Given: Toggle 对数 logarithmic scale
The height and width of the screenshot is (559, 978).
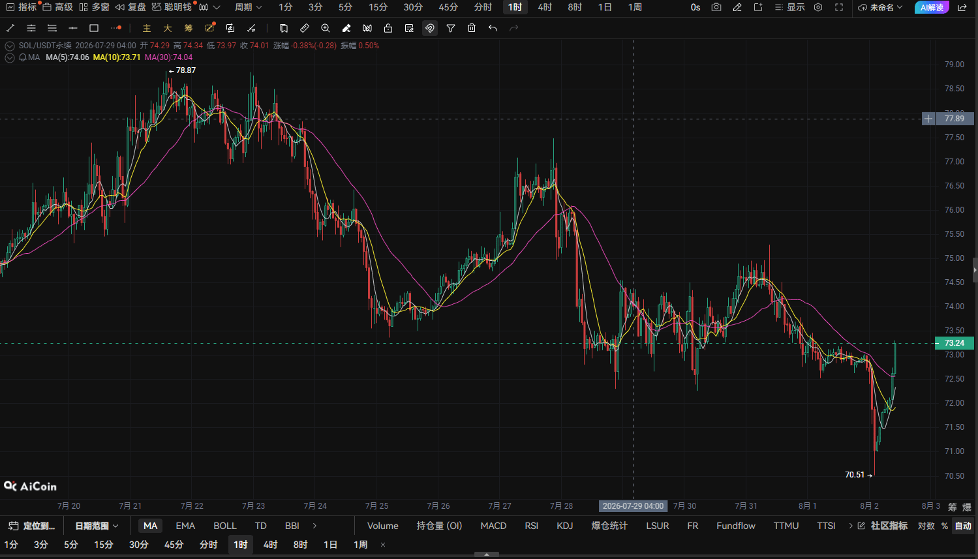Looking at the screenshot, I should [926, 526].
